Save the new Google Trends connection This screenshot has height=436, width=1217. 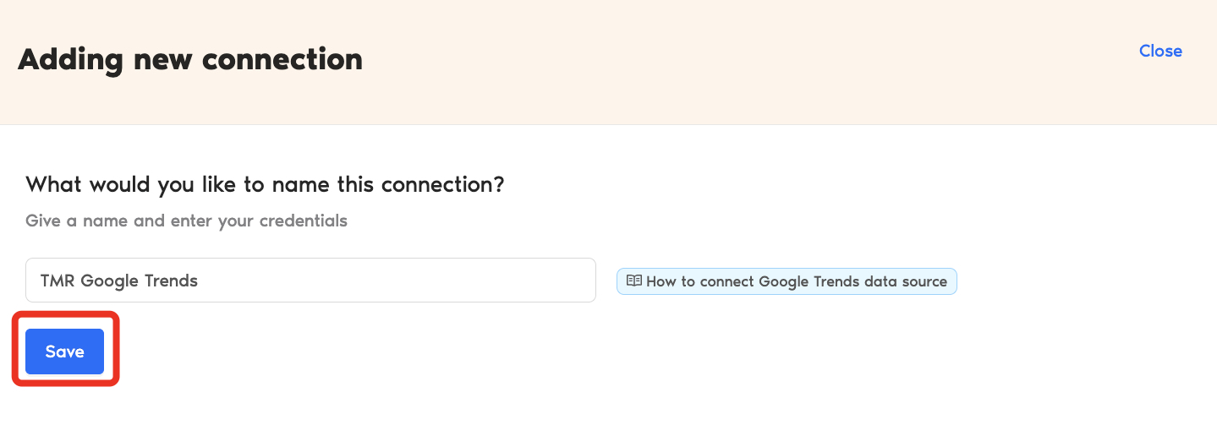(x=64, y=352)
